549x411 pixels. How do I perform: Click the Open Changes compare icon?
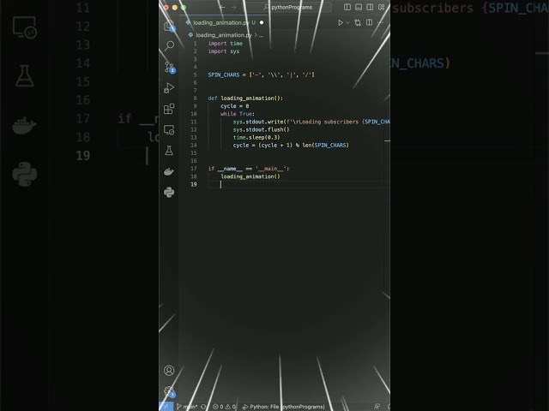(x=358, y=23)
